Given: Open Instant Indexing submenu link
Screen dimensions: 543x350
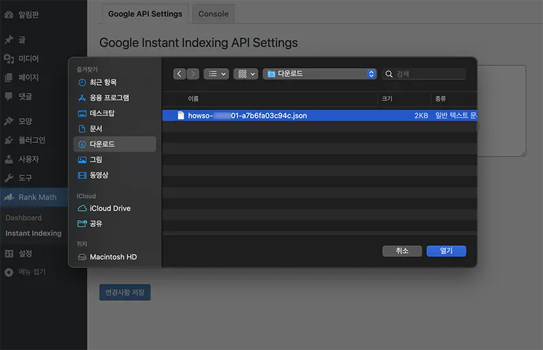Looking at the screenshot, I should pyautogui.click(x=33, y=234).
